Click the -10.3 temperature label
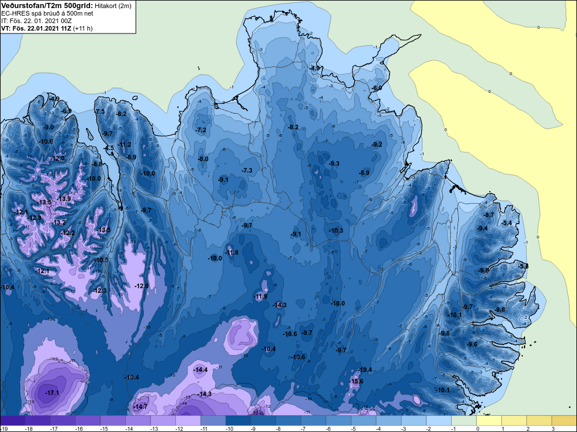 point(336,230)
